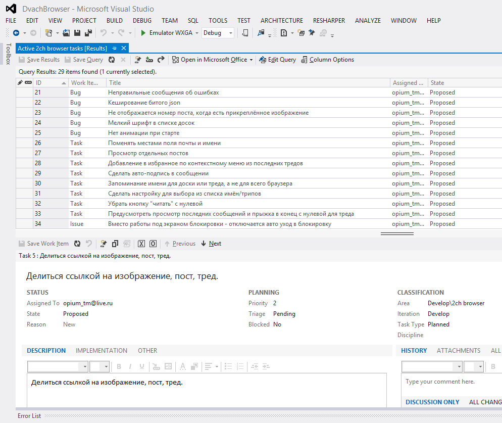Click the Undo icon in main toolbar
This screenshot has height=423, width=502.
(104, 33)
